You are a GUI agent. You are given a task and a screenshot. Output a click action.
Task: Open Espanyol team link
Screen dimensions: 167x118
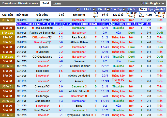[x=42, y=47]
